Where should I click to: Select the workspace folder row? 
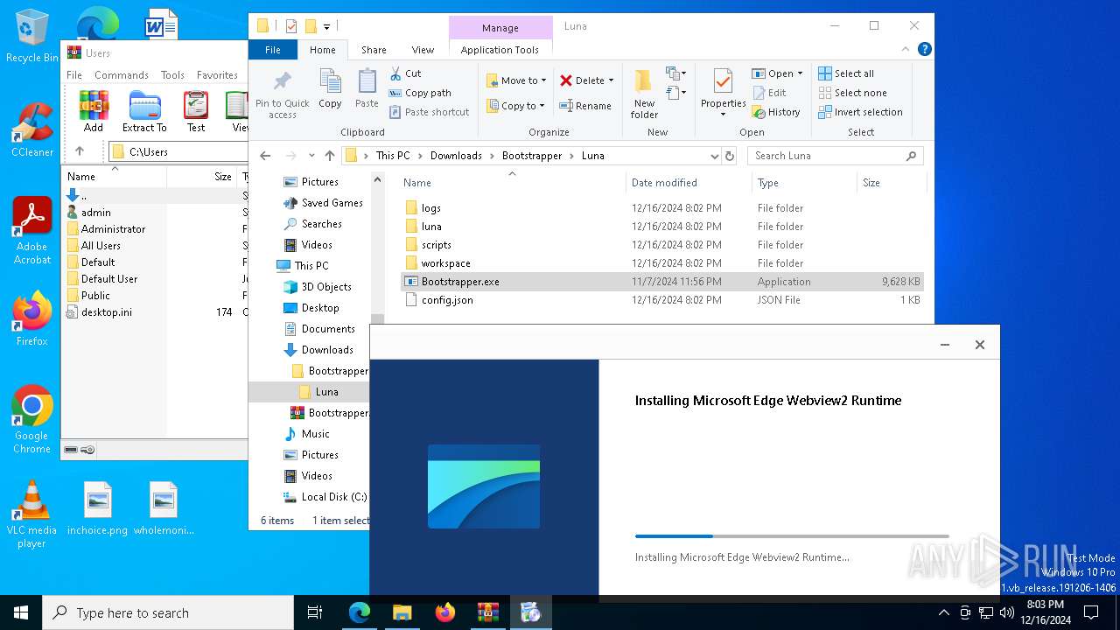point(662,263)
